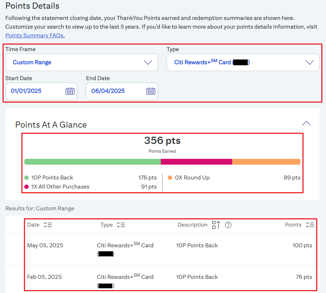Sort by Description column sort icon

coord(216,225)
